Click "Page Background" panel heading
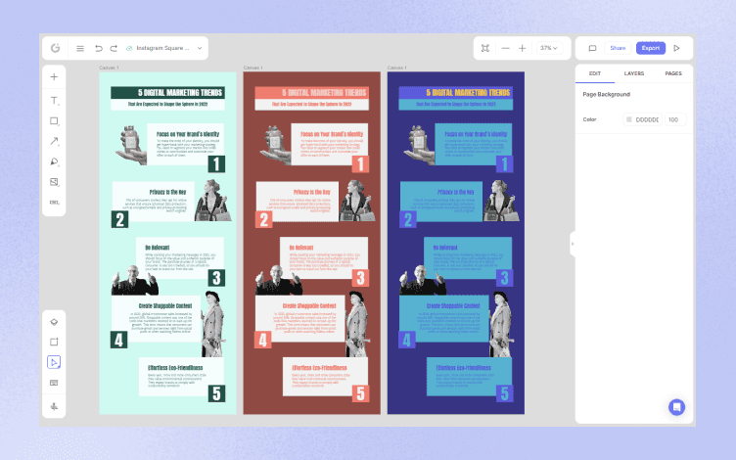The width and height of the screenshot is (736, 460). pos(607,94)
